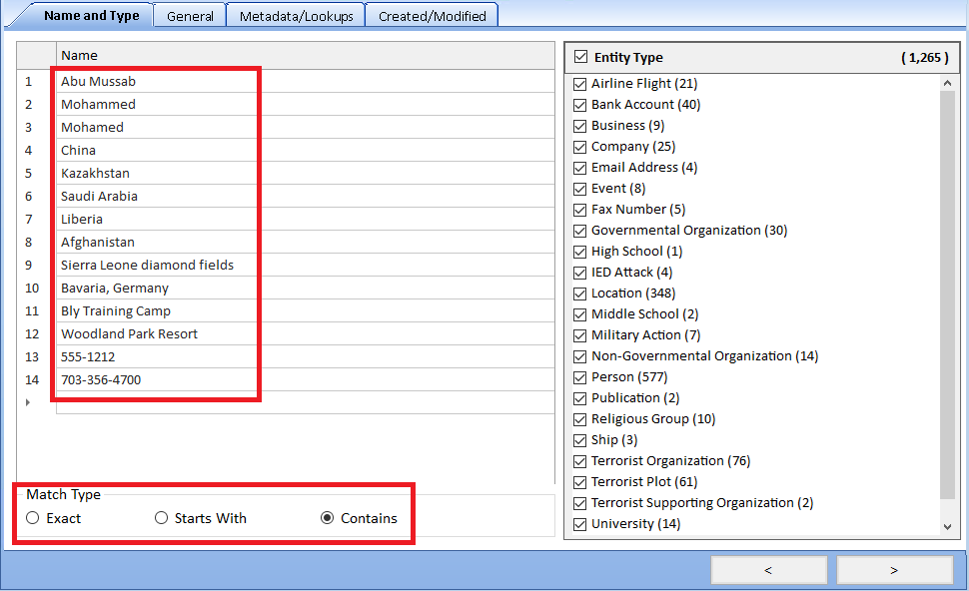Image resolution: width=969 pixels, height=591 pixels.
Task: Click the Kazakhstan name cell
Action: (x=306, y=173)
